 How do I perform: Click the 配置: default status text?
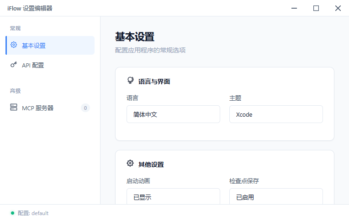point(33,213)
